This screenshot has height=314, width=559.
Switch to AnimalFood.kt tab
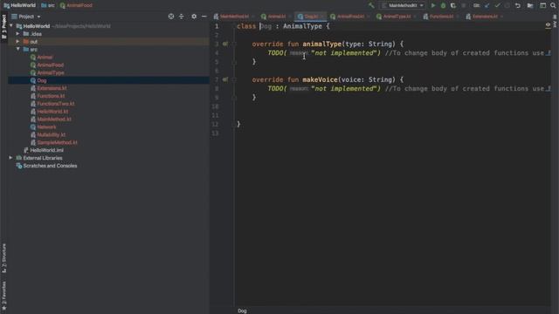(x=350, y=17)
